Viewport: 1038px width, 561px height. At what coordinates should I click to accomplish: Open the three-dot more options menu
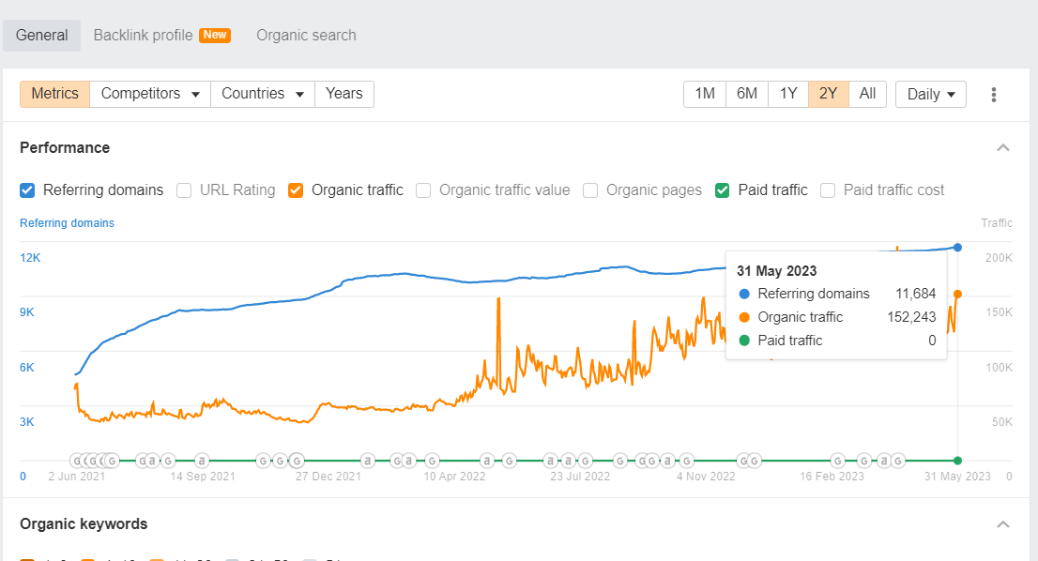tap(994, 94)
